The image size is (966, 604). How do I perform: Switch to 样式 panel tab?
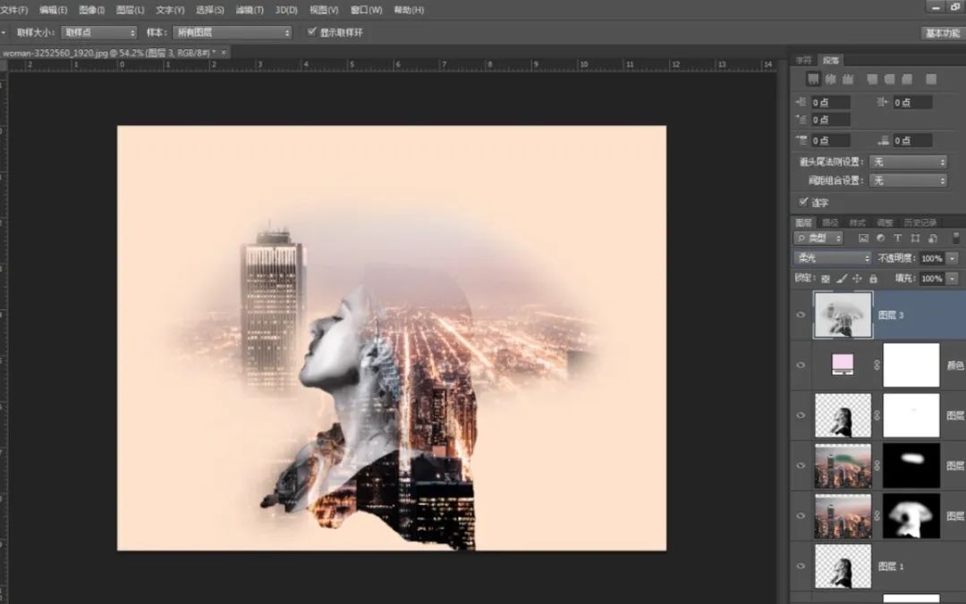(858, 222)
